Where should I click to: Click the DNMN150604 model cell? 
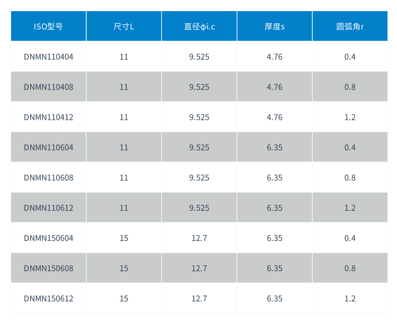48,238
